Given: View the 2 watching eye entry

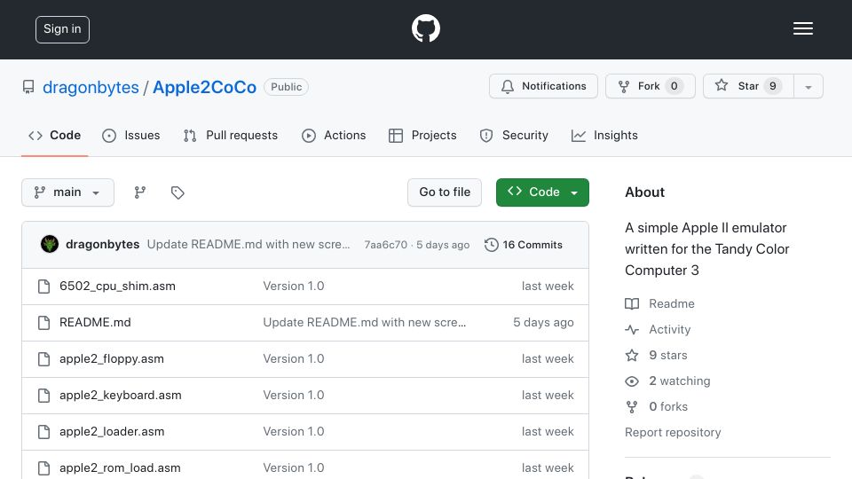Looking at the screenshot, I should 667,381.
